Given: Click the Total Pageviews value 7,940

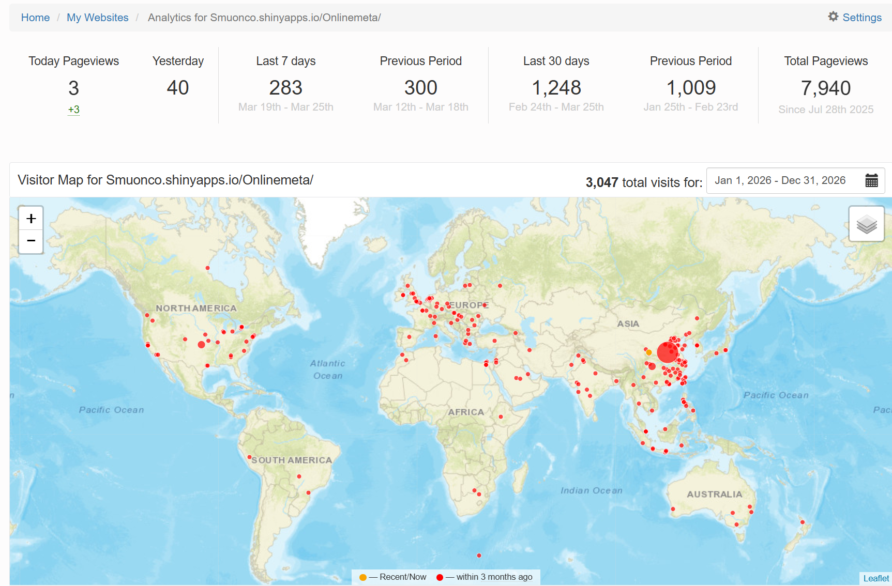Looking at the screenshot, I should pyautogui.click(x=825, y=88).
